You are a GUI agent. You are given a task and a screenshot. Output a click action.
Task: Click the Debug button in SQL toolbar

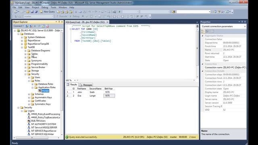point(74,16)
